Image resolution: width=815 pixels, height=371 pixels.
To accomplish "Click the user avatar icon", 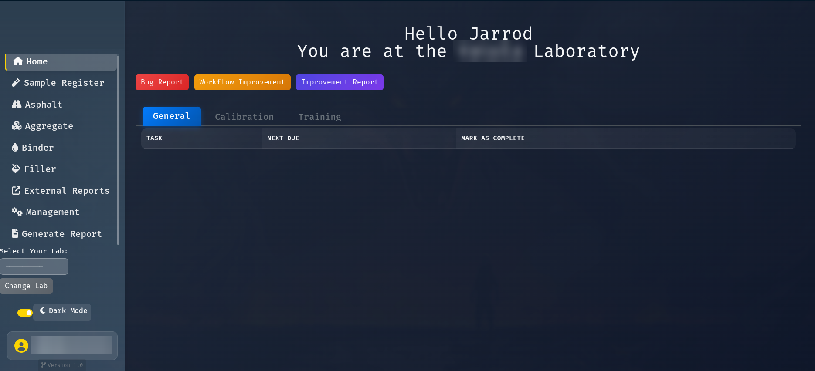I will click(x=21, y=346).
